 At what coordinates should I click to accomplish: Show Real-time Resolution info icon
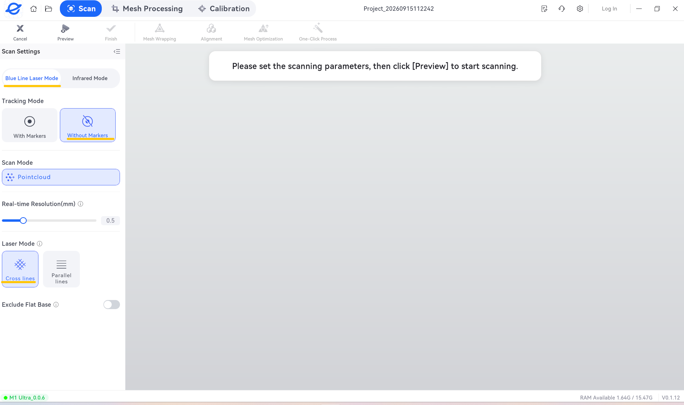click(x=80, y=204)
